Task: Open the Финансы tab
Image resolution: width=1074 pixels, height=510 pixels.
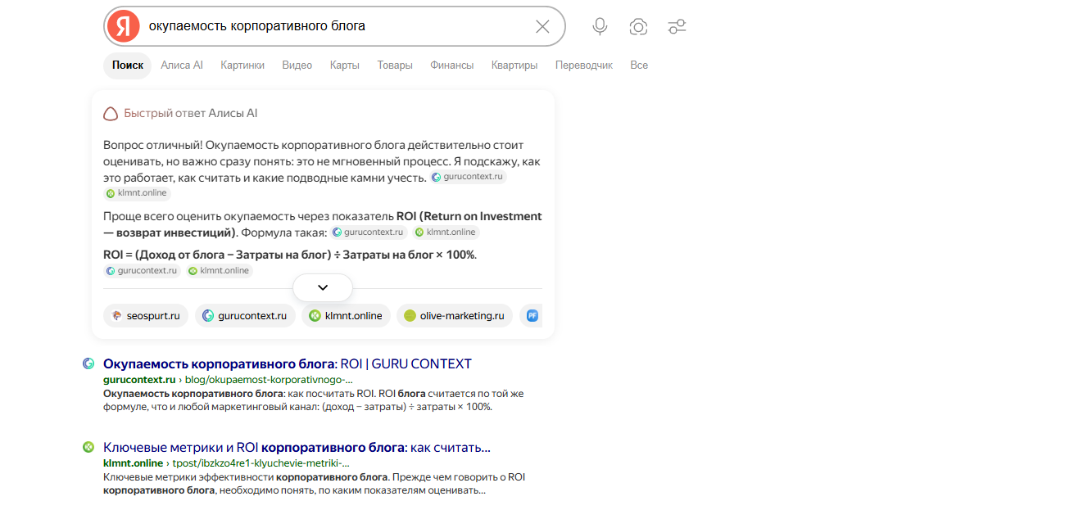Action: (452, 65)
